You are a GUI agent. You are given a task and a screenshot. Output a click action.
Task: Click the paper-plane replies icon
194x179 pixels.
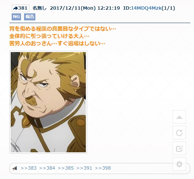tap(15, 168)
